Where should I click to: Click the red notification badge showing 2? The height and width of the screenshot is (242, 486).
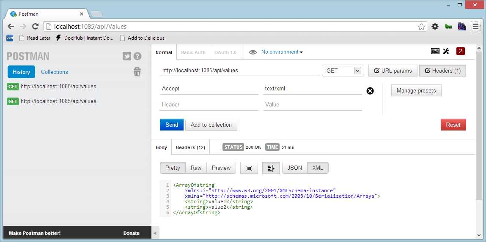(x=460, y=52)
